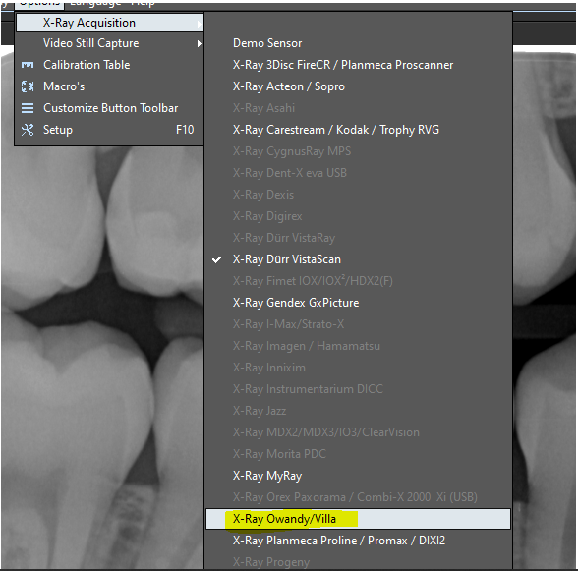Click the greyed X-Ray Dexis entry

point(358,195)
